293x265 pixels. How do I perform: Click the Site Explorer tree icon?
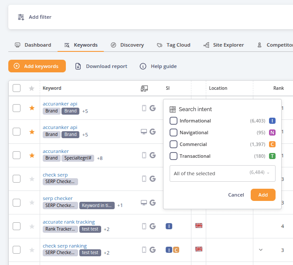(207, 45)
